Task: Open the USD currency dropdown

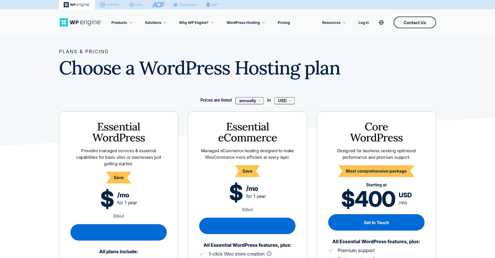Action: [284, 101]
